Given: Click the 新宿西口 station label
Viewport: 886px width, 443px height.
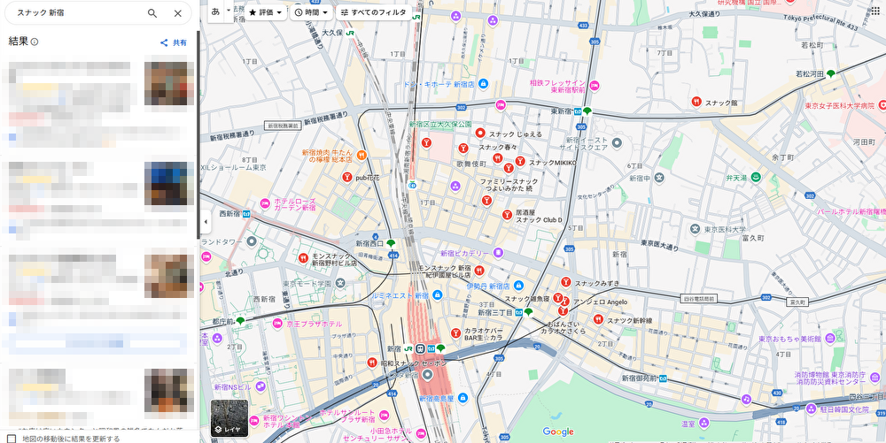Looking at the screenshot, I should coord(369,243).
